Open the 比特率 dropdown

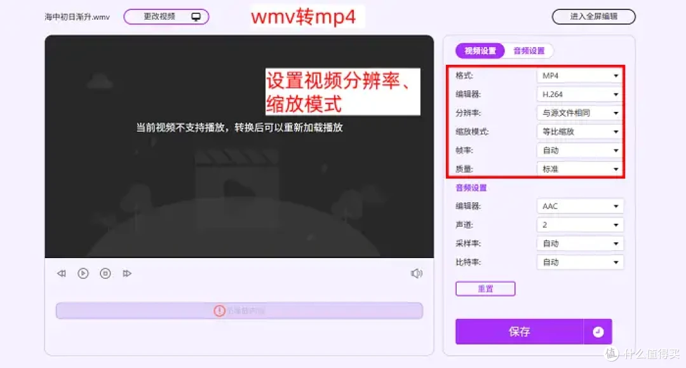pyautogui.click(x=580, y=262)
